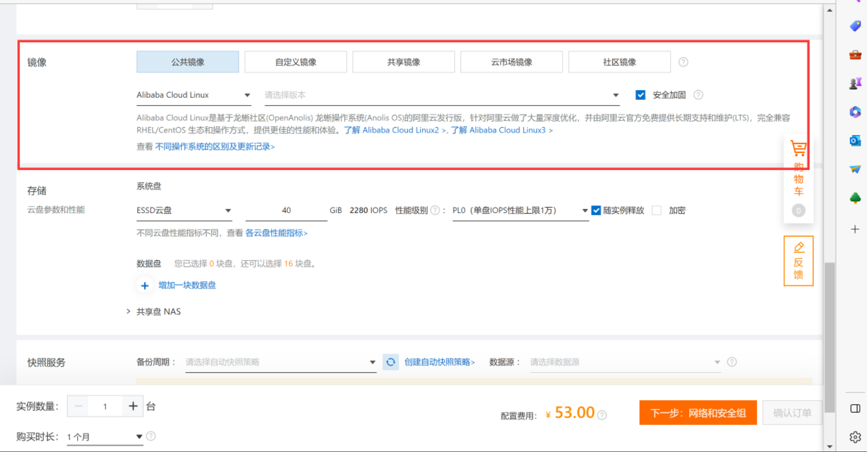Screen dimensions: 867x452
Task: Expand the 共享盘 NAS section
Action: (154, 312)
